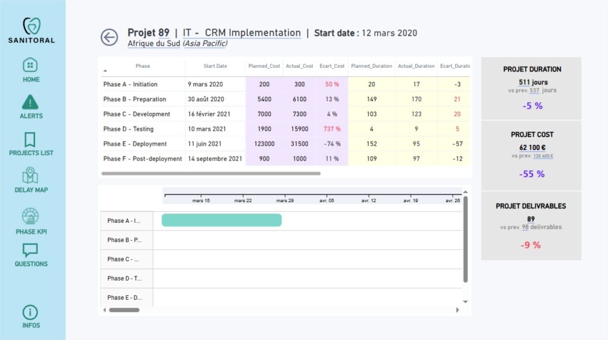
Task: Open the PROJET DELIVRABLES card
Action: (531, 225)
